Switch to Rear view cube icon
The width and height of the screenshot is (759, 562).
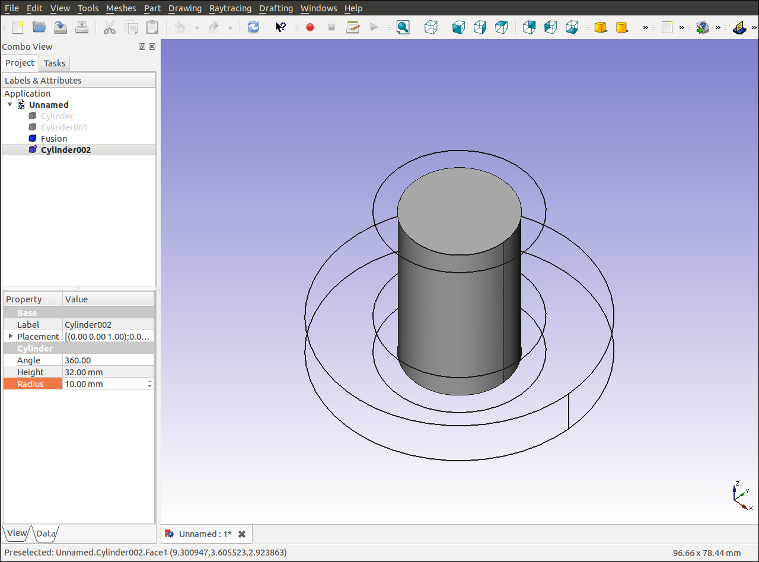pos(529,27)
